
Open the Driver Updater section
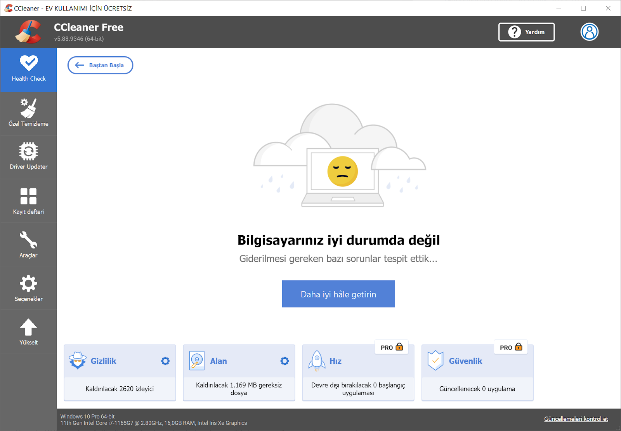(x=28, y=157)
